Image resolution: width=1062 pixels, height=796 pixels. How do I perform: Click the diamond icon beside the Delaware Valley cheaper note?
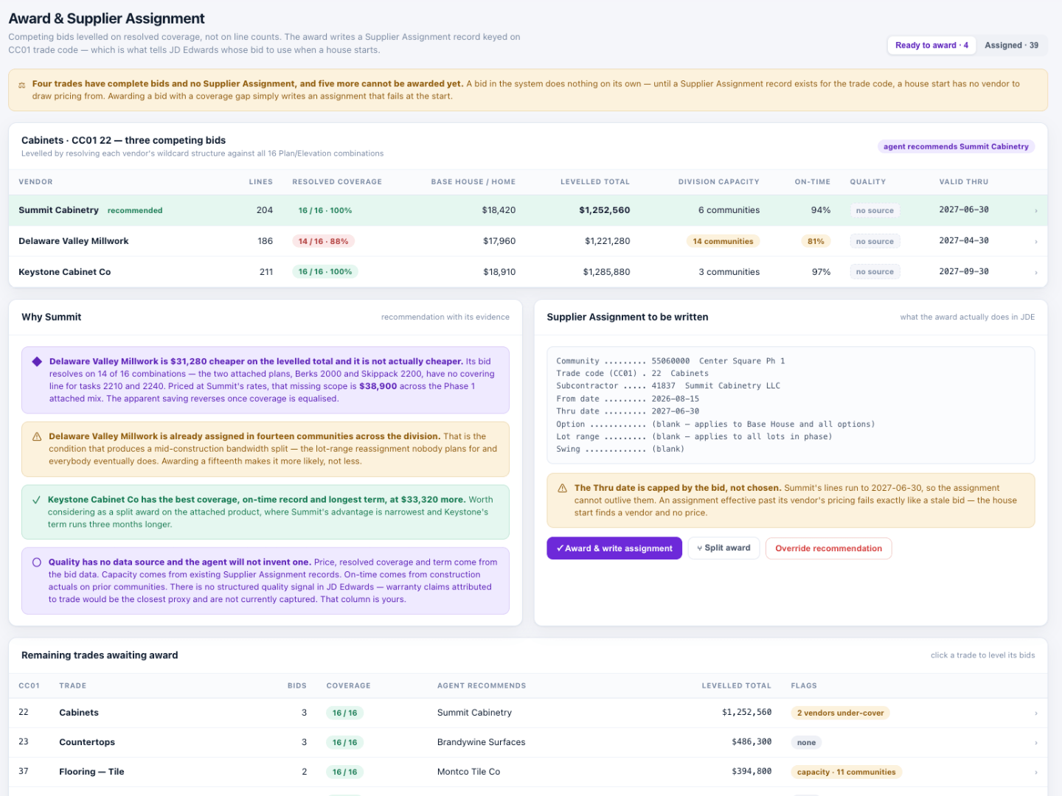coord(37,362)
